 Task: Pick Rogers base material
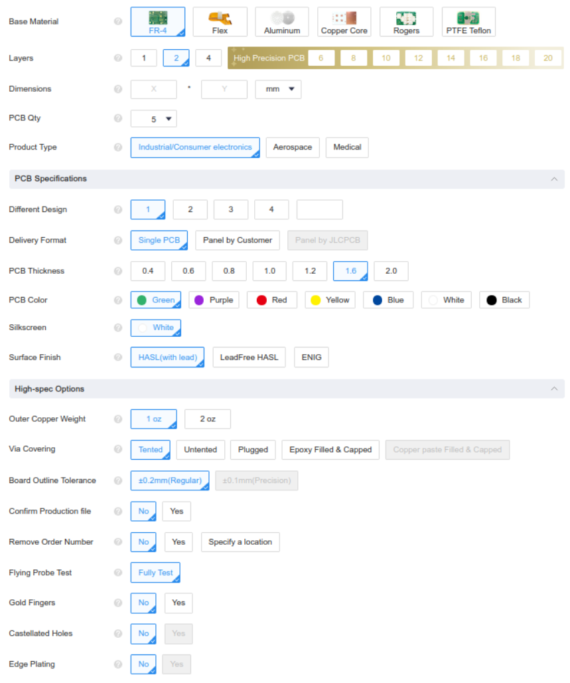click(x=406, y=22)
